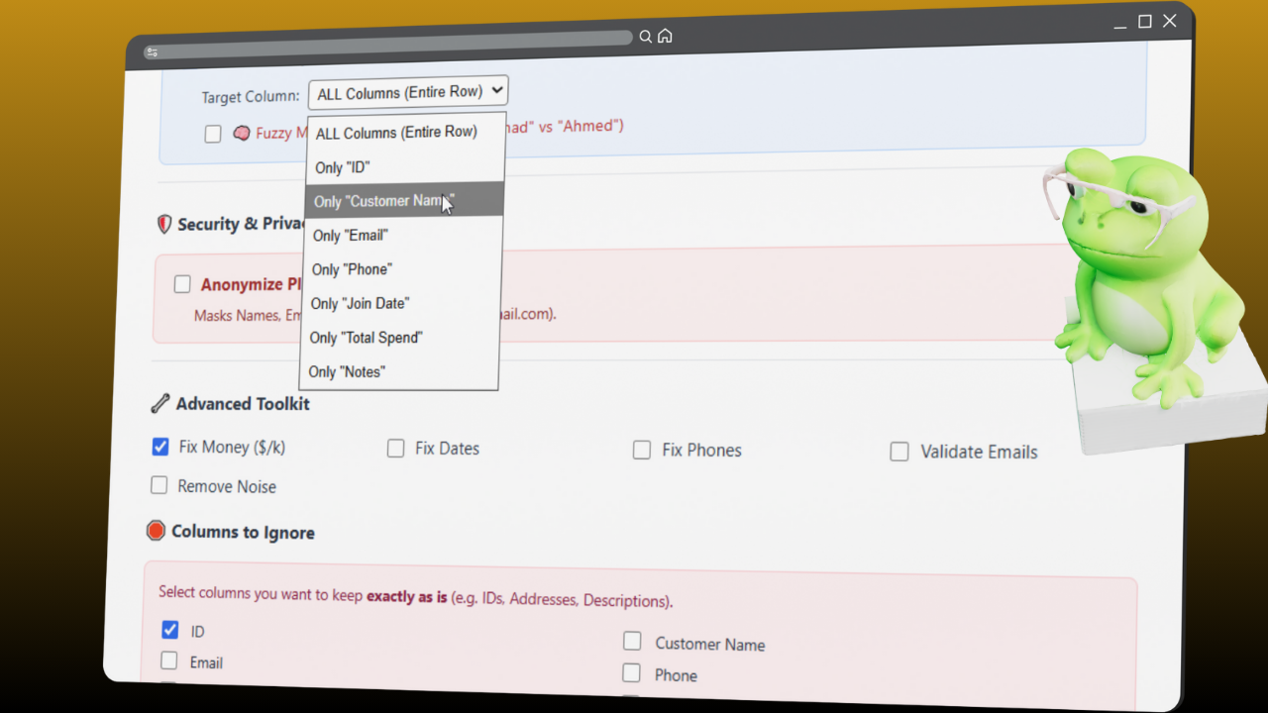Maximize the browser window

1145,22
